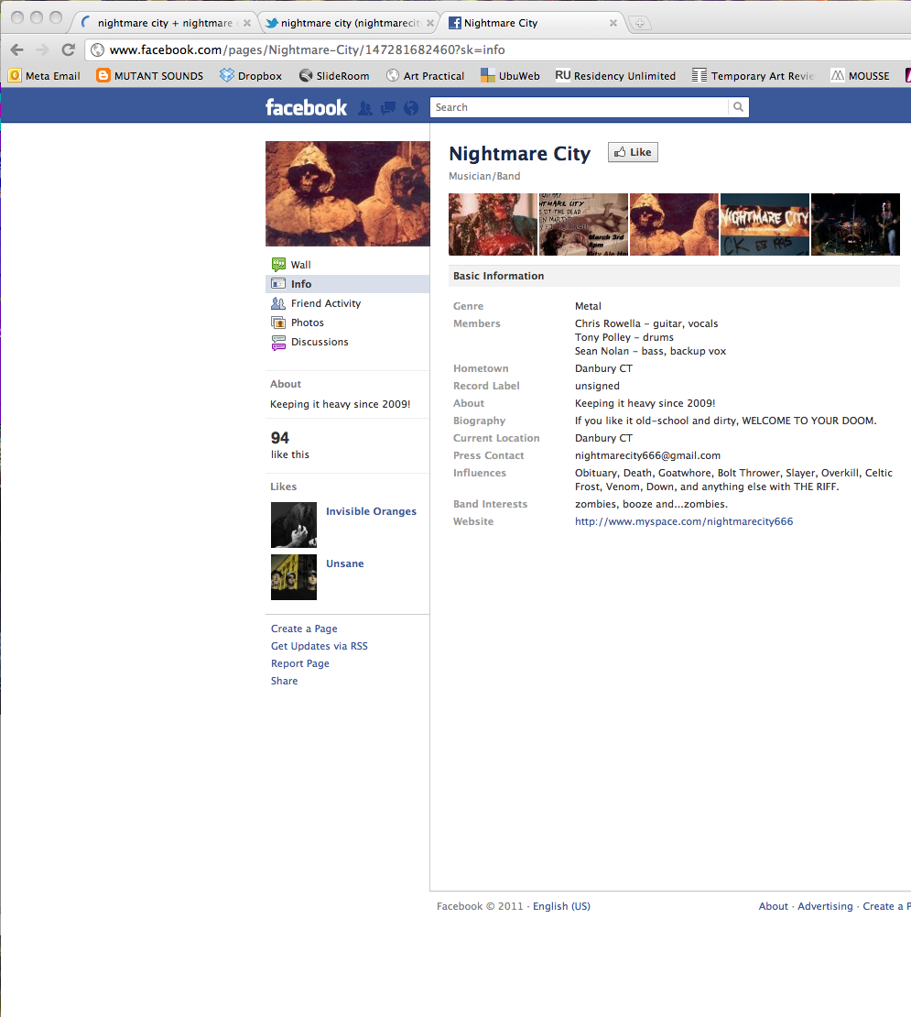Click the browser forward arrow
The image size is (911, 1017).
pos(43,50)
